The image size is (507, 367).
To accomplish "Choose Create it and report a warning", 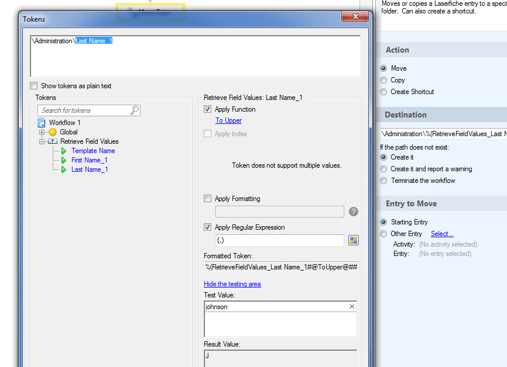I will tap(383, 169).
